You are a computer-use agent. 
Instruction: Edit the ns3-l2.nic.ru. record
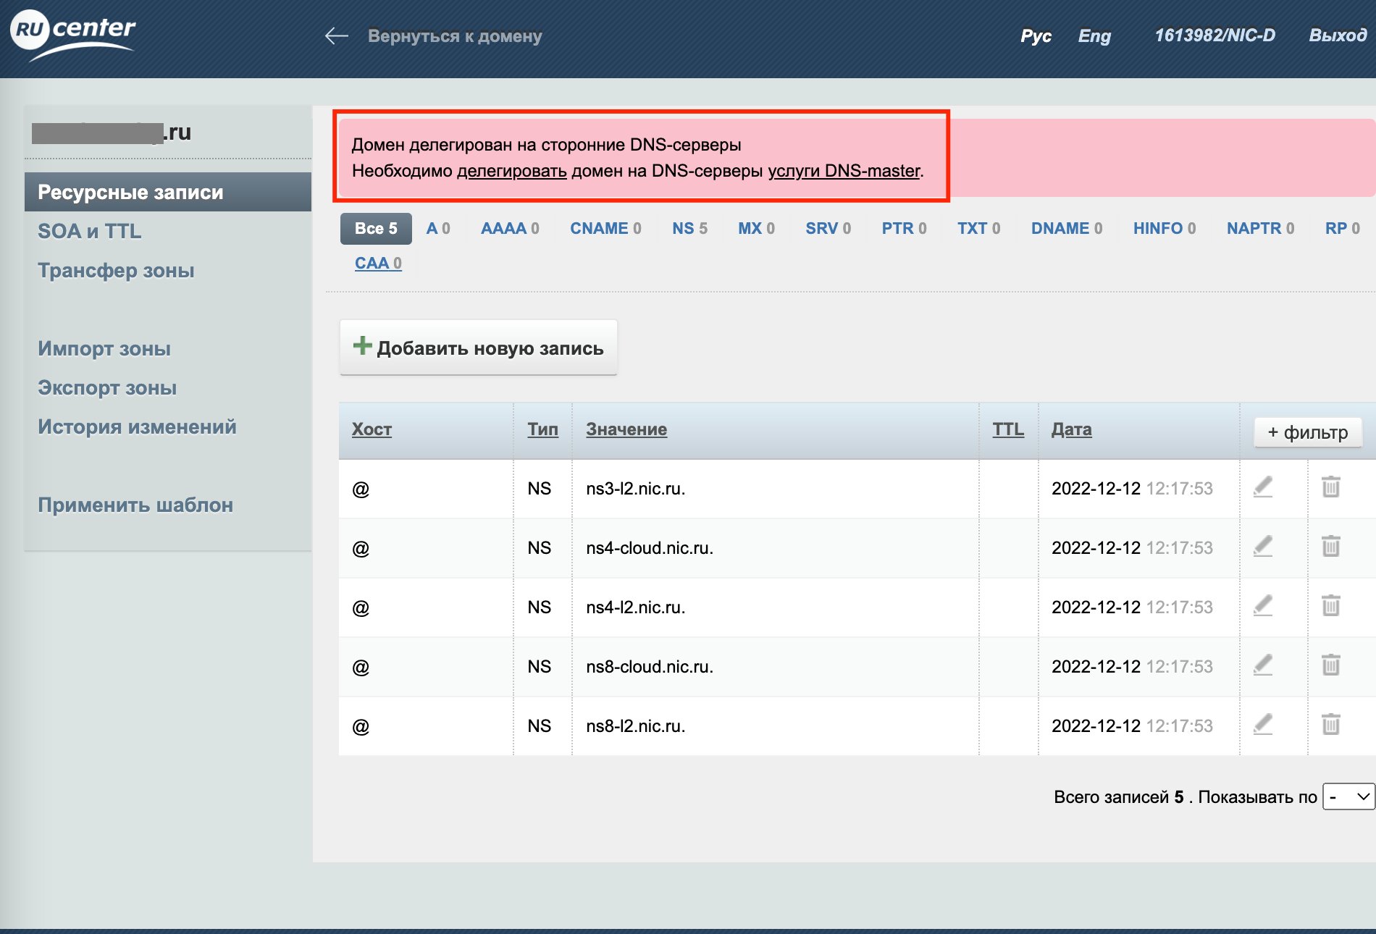(x=1263, y=487)
